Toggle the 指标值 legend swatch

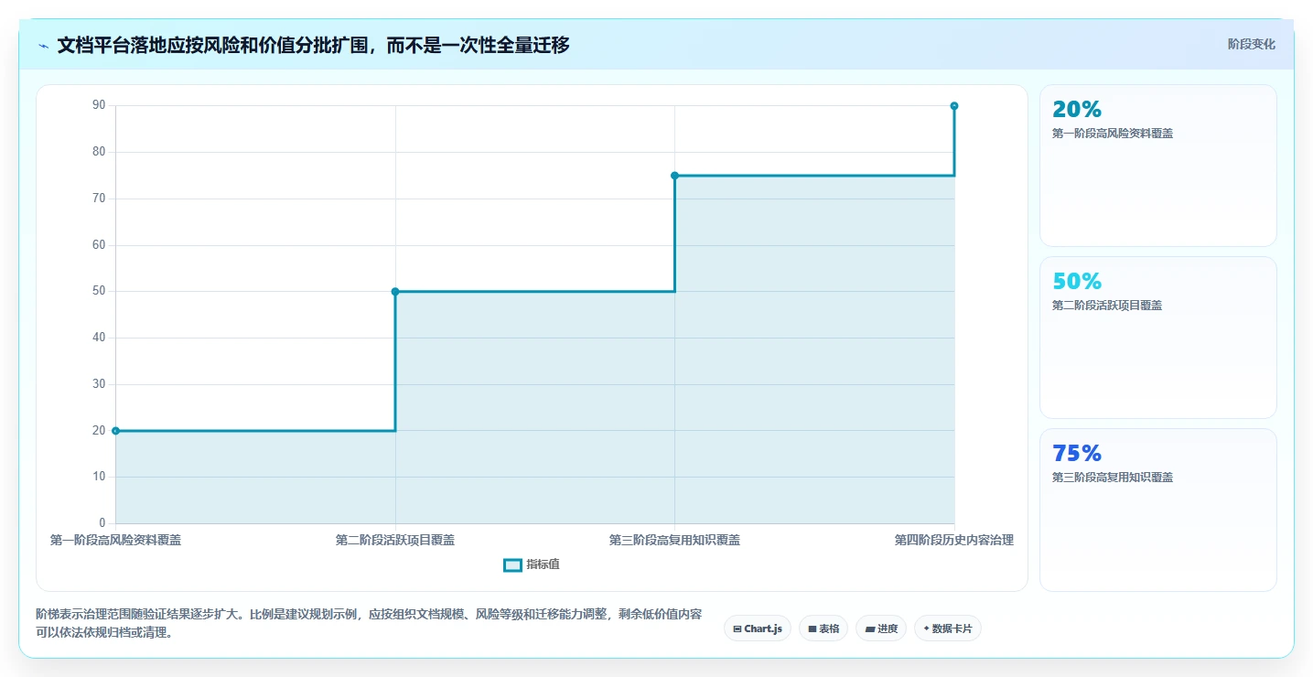coord(512,565)
